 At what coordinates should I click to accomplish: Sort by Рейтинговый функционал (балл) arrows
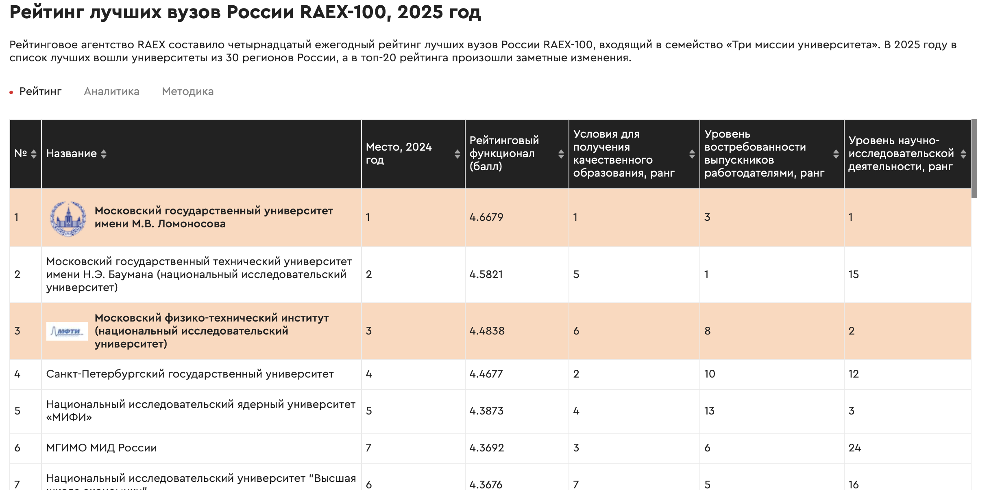(561, 154)
